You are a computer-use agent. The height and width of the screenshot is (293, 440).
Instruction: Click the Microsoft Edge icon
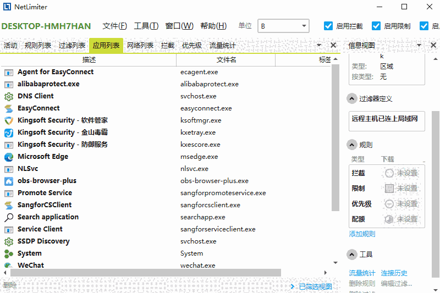pyautogui.click(x=9, y=157)
